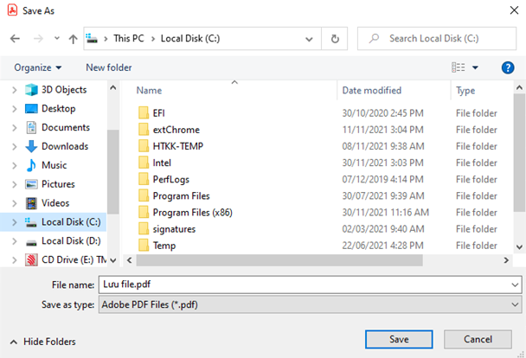526x358 pixels.
Task: Click the Save button
Action: [398, 340]
